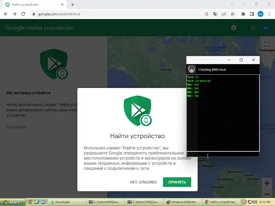The height and width of the screenshot is (206, 275).
Task: Click the network tray icon
Action: (x=250, y=202)
